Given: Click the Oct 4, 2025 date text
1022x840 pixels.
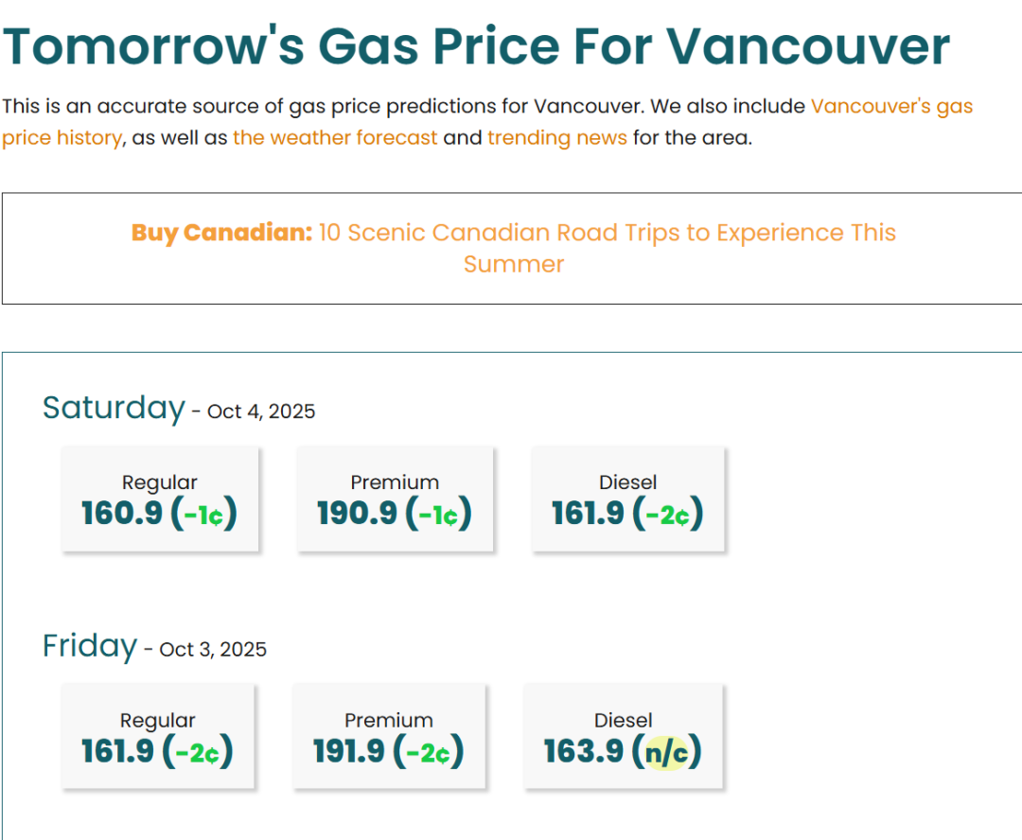Looking at the screenshot, I should 261,411.
